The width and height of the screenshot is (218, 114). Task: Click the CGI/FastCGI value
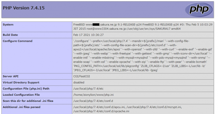coord(82,77)
